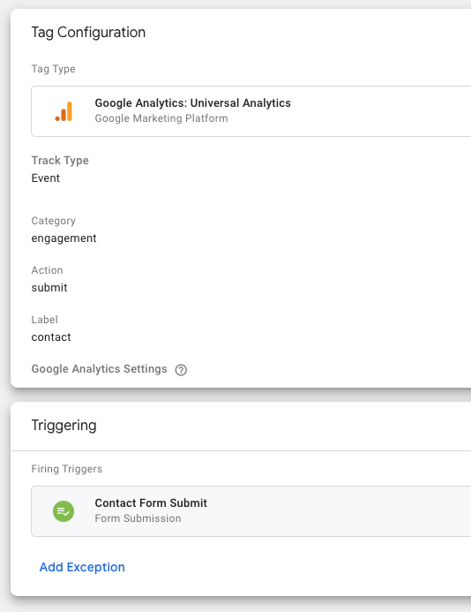The height and width of the screenshot is (612, 471).
Task: Click the contact label value
Action: click(51, 337)
